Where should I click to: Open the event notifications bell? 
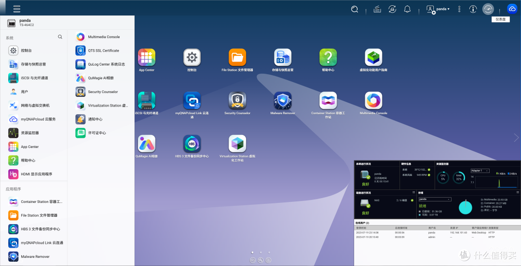(x=407, y=9)
